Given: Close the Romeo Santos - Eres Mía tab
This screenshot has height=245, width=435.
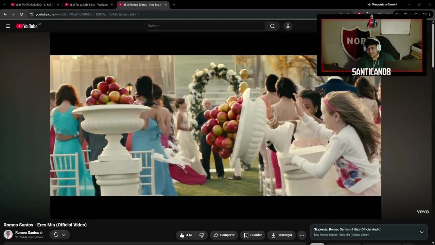Looking at the screenshot, I should click(166, 5).
